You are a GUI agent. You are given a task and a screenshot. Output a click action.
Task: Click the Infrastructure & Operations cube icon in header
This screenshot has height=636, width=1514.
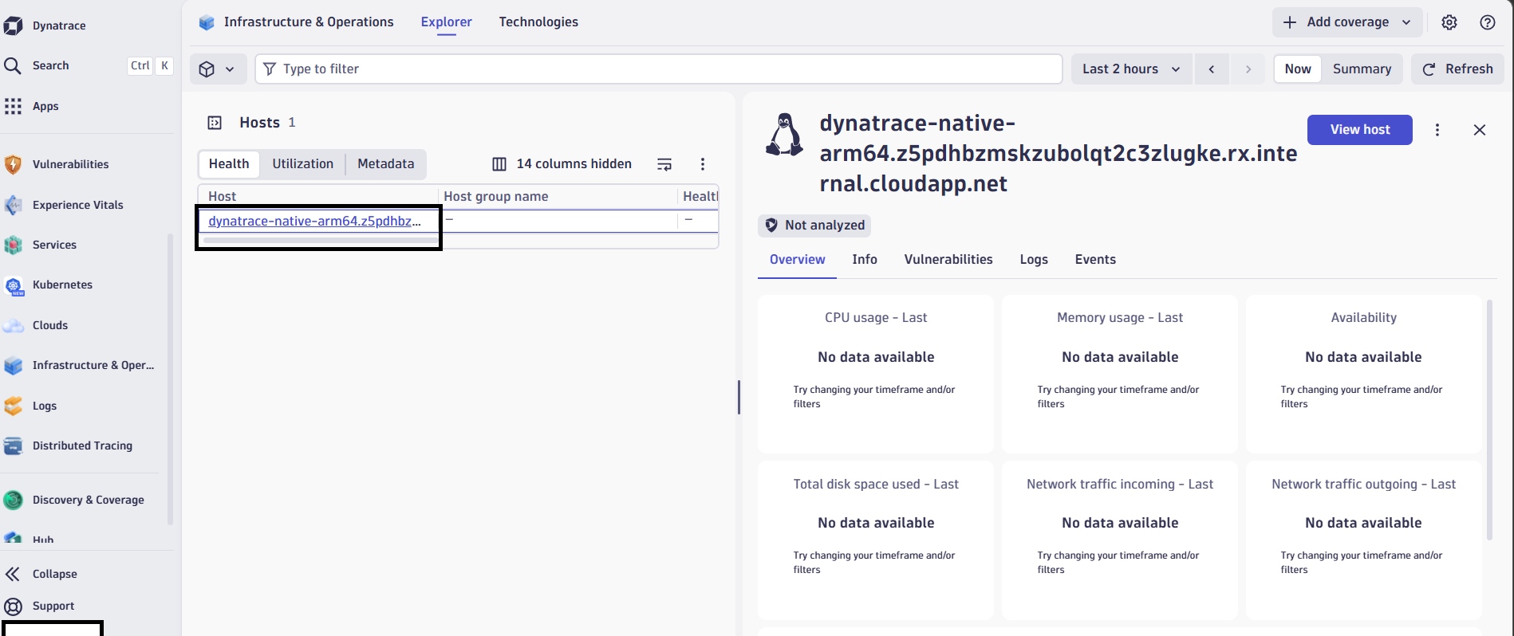click(207, 22)
